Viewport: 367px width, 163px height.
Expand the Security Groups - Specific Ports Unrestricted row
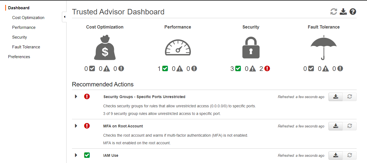click(x=76, y=96)
